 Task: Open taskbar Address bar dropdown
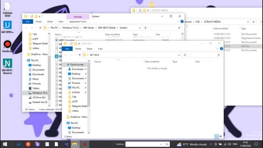161,144
